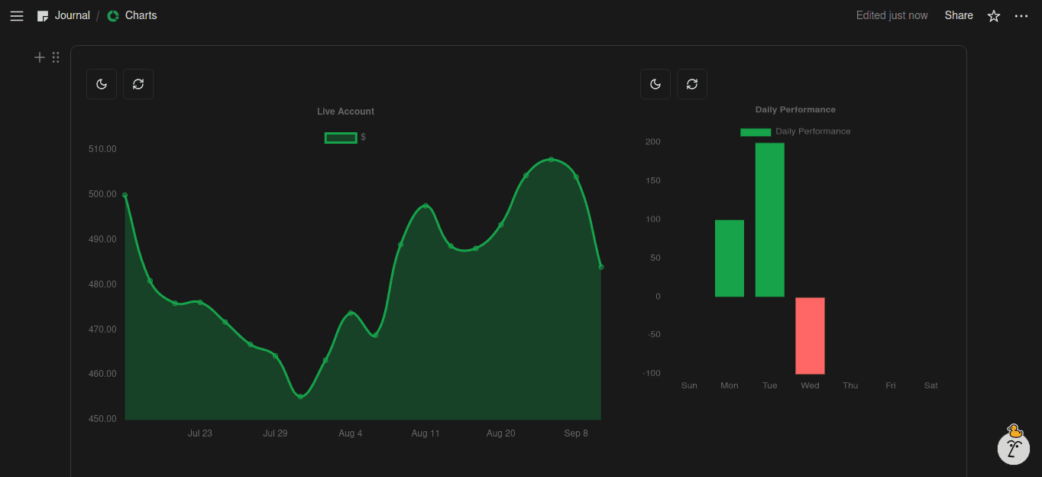Click the Share button
The image size is (1042, 477).
pos(958,15)
